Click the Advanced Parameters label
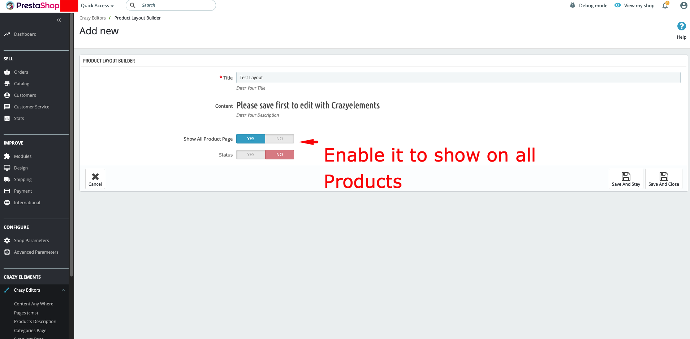Viewport: 690px width, 339px height. coord(36,252)
